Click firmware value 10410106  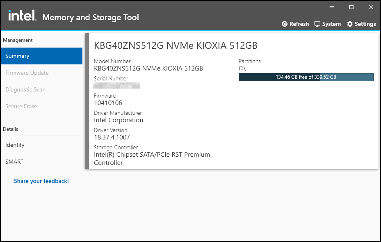point(108,103)
